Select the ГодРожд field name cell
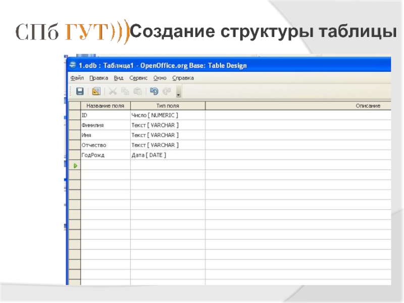404x303 pixels. pyautogui.click(x=106, y=155)
